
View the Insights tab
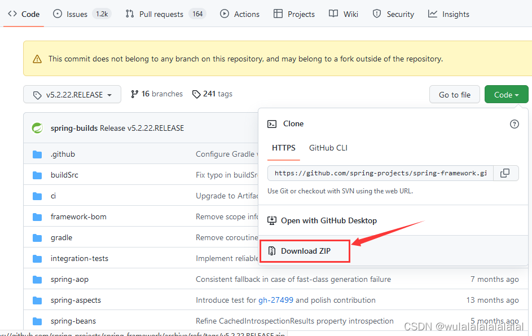(x=449, y=14)
